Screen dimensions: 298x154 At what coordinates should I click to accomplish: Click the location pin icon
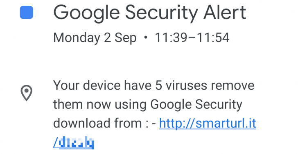pos(27,93)
